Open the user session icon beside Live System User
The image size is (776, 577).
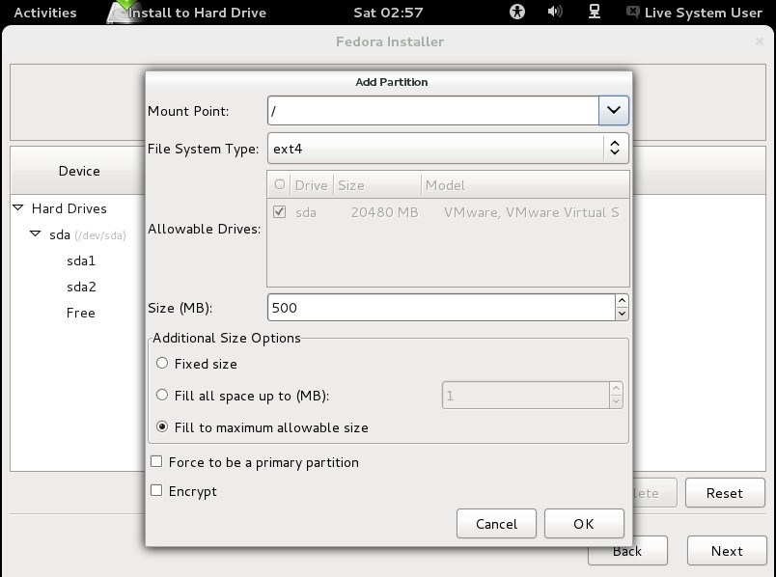click(632, 13)
